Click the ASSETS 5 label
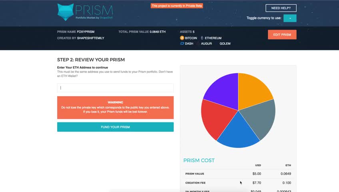This screenshot has width=339, height=192. (x=187, y=32)
